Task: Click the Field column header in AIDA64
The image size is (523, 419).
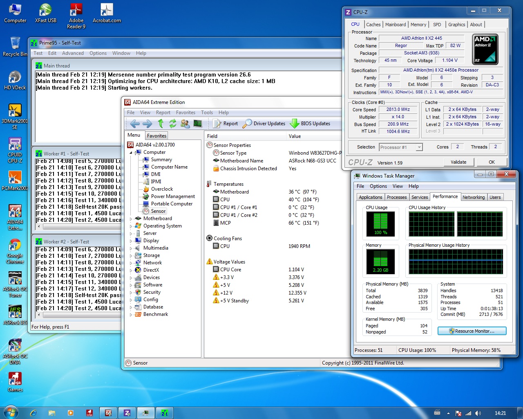Action: (x=245, y=136)
